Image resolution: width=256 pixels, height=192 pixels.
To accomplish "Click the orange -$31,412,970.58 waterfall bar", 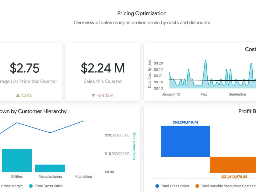I will [233, 165].
